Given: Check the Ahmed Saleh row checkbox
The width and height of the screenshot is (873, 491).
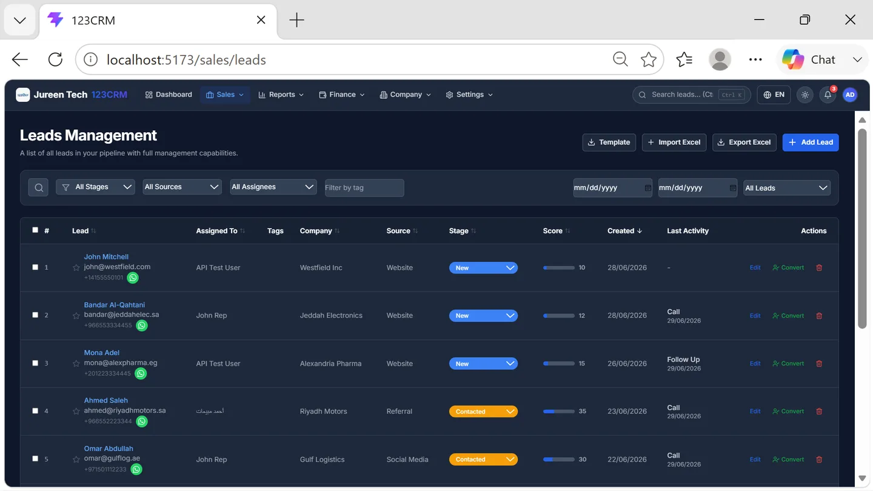Looking at the screenshot, I should pos(35,410).
